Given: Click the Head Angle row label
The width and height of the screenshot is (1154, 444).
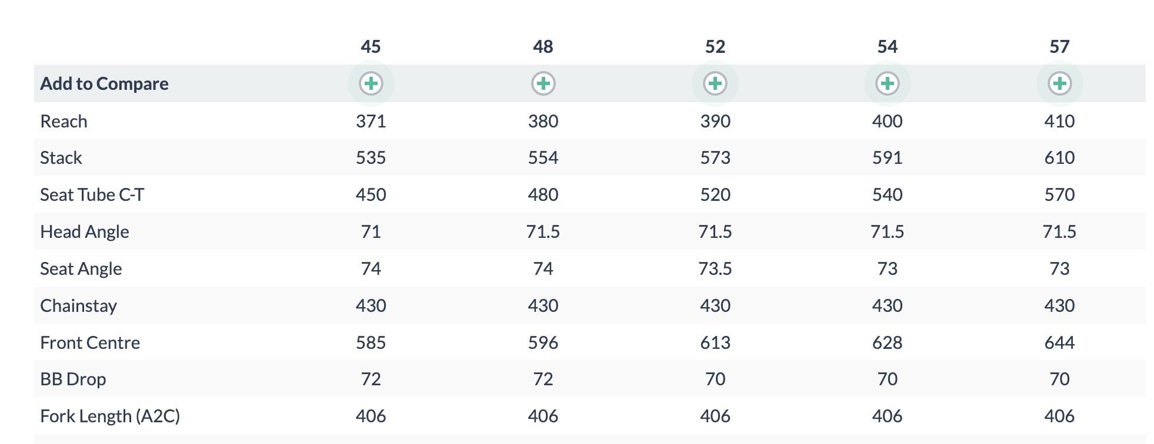Looking at the screenshot, I should click(85, 232).
